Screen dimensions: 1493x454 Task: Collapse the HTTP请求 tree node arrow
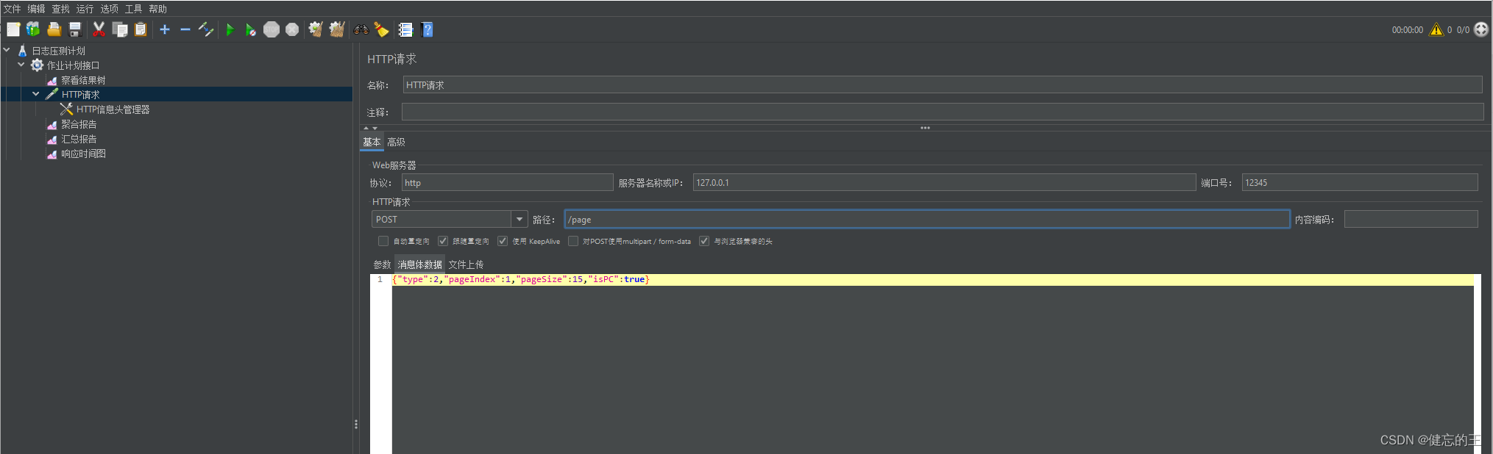[36, 94]
